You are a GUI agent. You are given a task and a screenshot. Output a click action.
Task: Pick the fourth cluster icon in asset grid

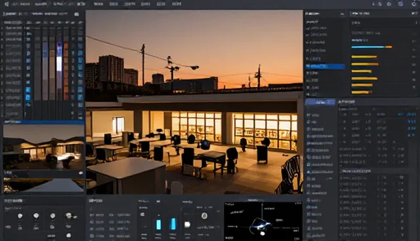tap(69, 215)
